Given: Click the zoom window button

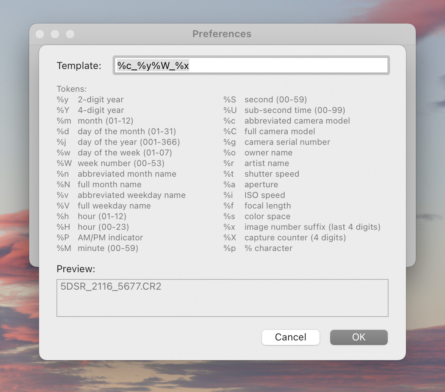Looking at the screenshot, I should (70, 34).
